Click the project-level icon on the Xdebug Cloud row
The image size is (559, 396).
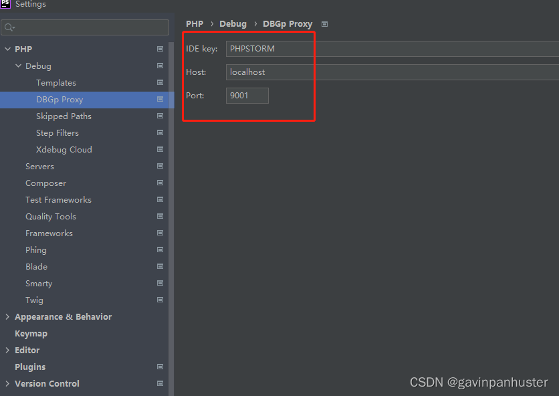click(160, 149)
